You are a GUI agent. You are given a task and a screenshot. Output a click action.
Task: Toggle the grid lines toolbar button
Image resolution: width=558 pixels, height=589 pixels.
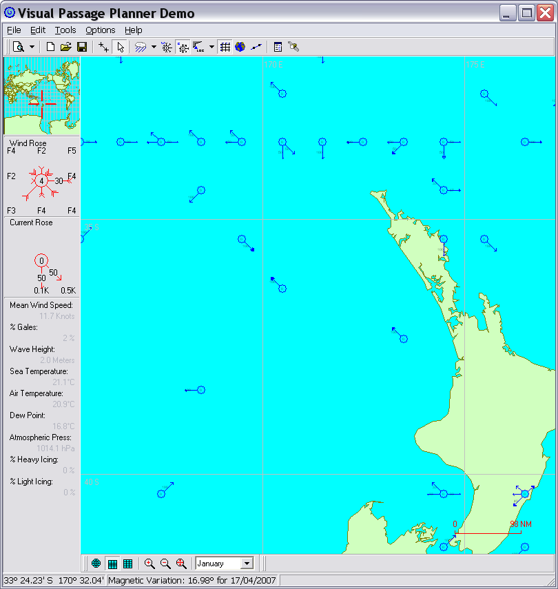click(225, 47)
